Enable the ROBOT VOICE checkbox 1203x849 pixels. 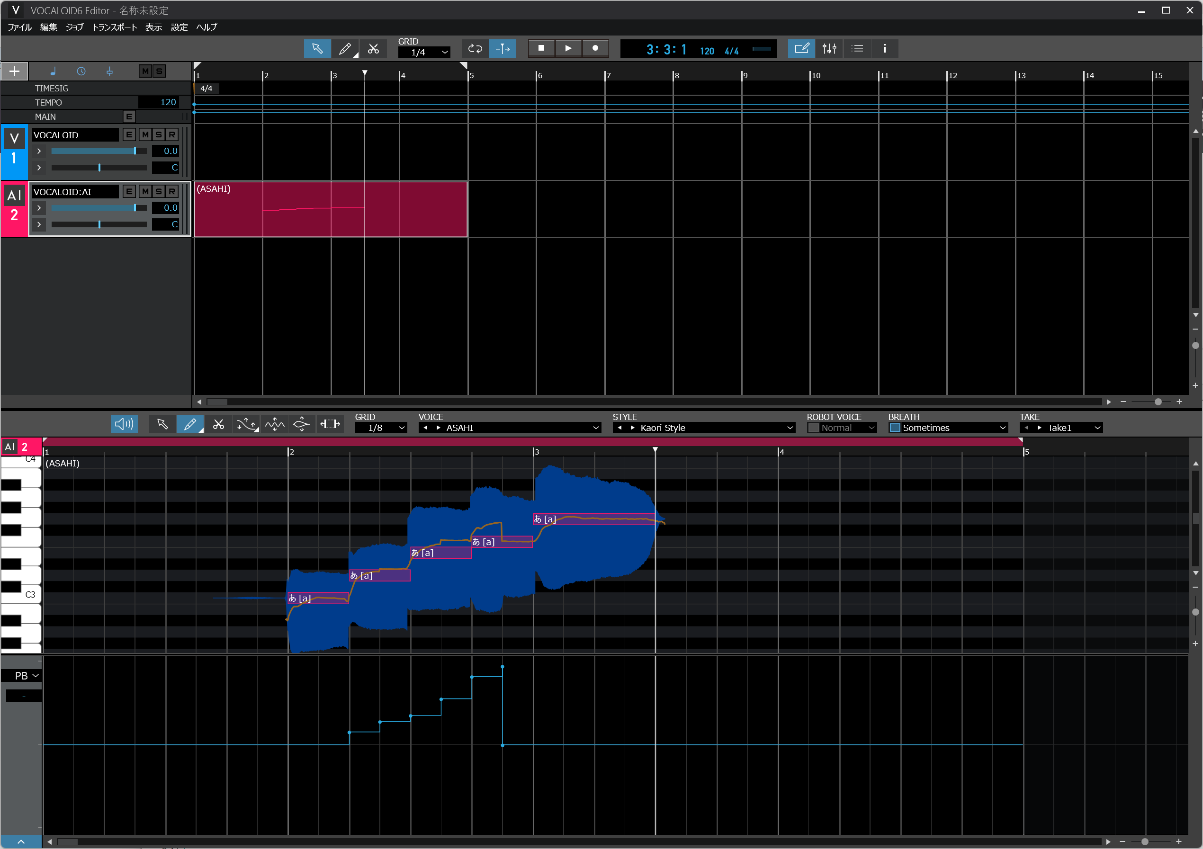(x=813, y=428)
